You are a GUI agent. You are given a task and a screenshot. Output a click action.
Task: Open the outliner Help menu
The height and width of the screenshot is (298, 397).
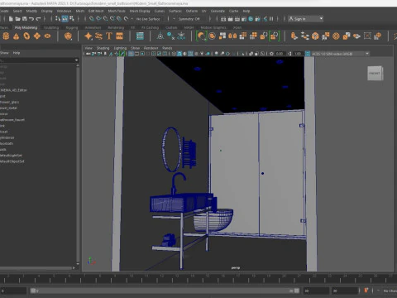click(x=17, y=53)
